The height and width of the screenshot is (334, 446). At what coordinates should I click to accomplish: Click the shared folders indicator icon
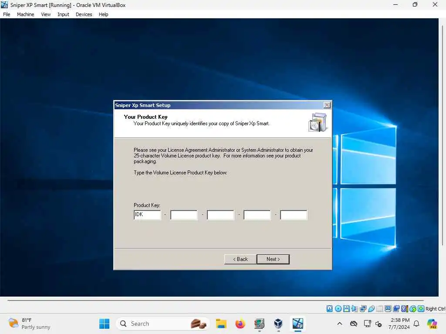(379, 309)
